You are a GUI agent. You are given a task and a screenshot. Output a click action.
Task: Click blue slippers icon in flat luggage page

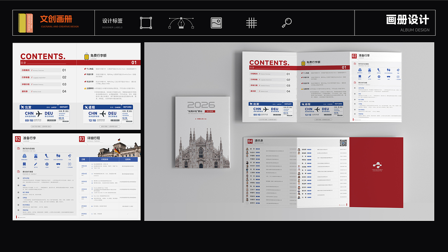click(69, 164)
